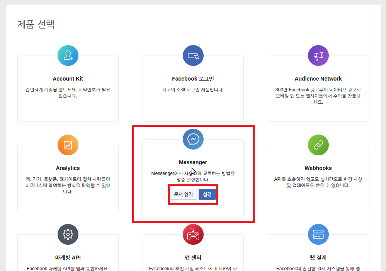Screen dimensions: 386x271
Task: Select the Analytics card title
Action: point(68,168)
